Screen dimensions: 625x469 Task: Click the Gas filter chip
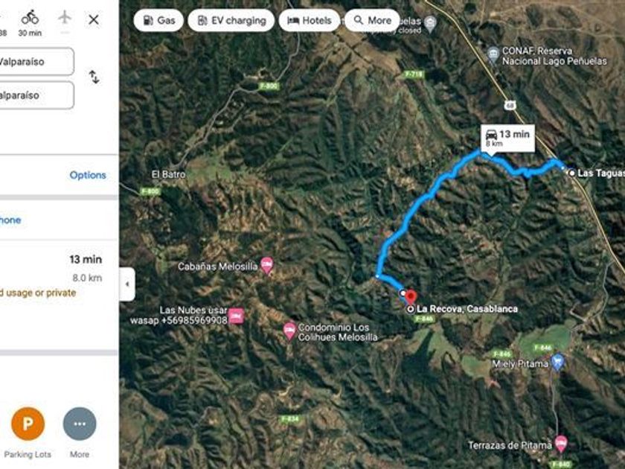pos(158,20)
